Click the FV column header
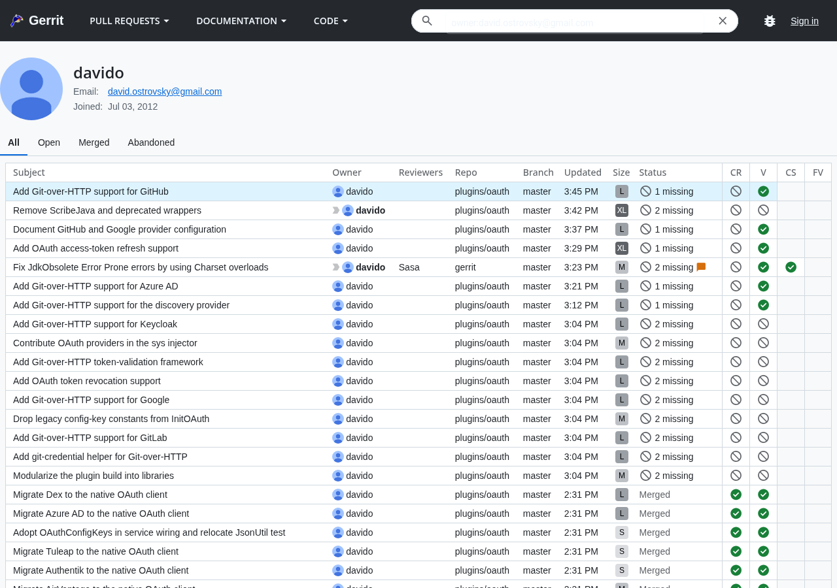Image resolution: width=837 pixels, height=588 pixels. pos(818,172)
